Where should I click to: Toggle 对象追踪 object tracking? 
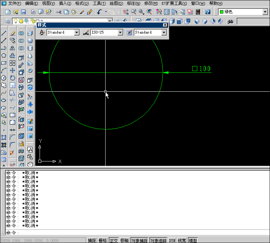click(158, 240)
